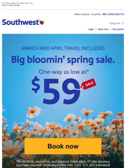
Task: Click the February 17 date label
Action: tap(116, 23)
